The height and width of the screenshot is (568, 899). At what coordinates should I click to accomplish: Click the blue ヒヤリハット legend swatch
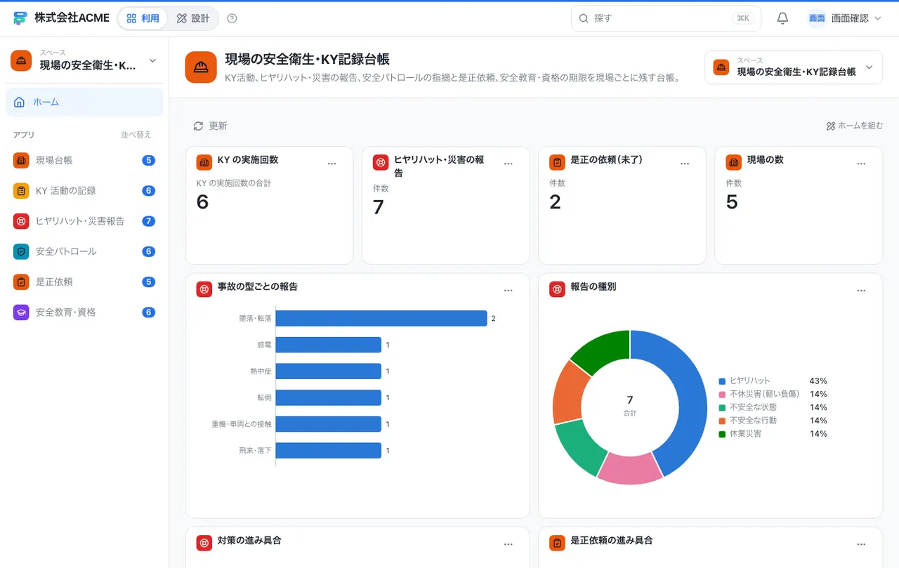(722, 381)
